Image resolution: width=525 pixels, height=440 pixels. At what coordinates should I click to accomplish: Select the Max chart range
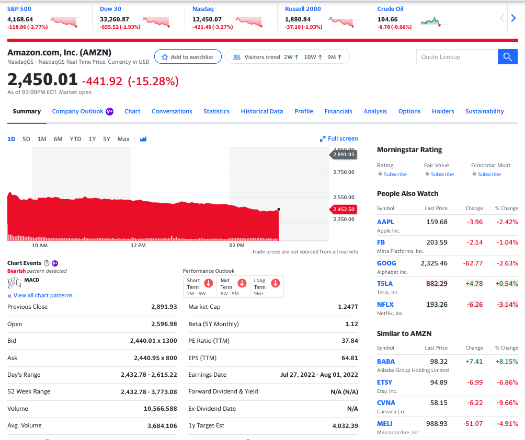pos(123,139)
